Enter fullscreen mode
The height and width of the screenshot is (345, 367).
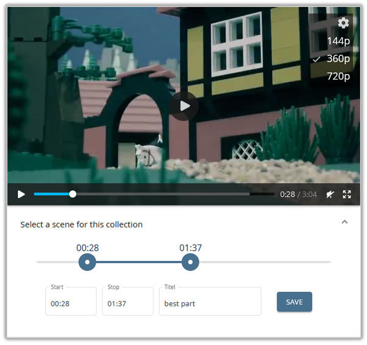point(347,195)
